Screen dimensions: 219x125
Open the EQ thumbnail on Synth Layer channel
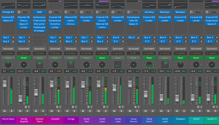(x=102, y=6)
